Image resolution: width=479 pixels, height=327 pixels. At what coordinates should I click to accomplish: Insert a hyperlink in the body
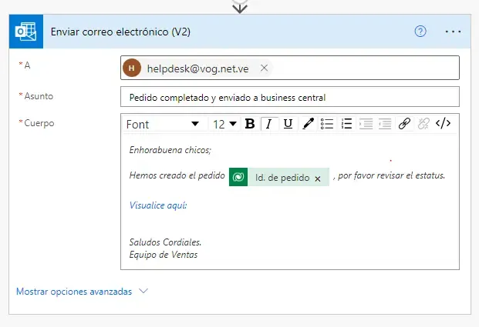point(404,124)
